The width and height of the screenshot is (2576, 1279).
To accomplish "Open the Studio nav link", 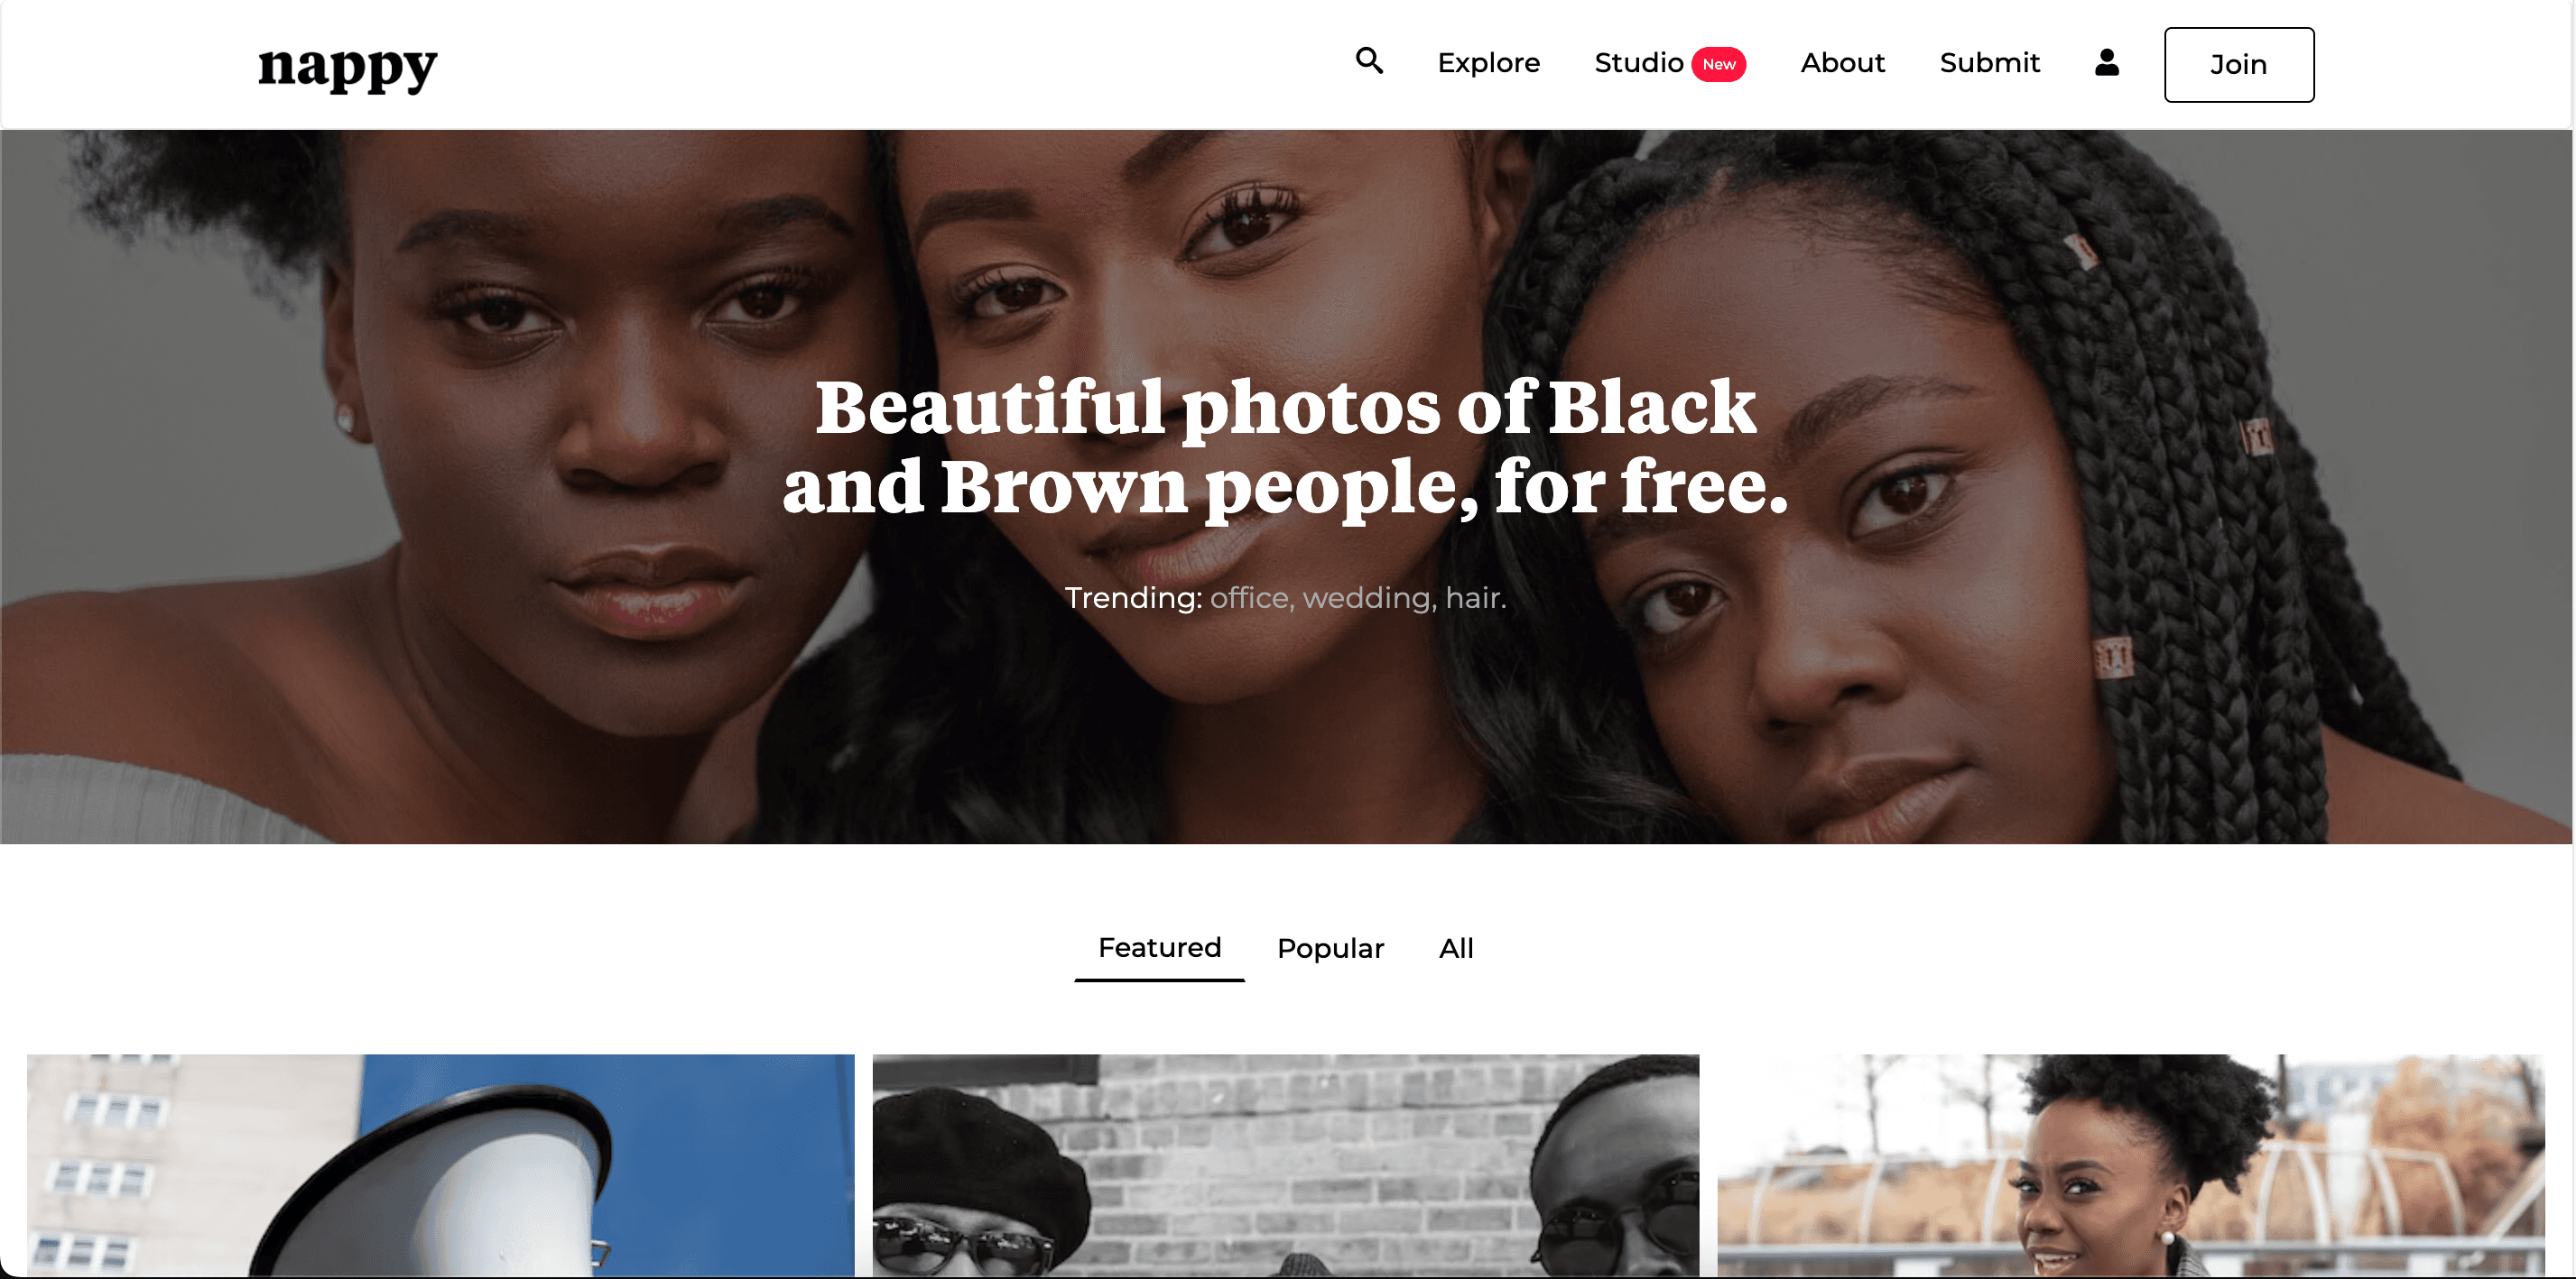I will (1639, 63).
